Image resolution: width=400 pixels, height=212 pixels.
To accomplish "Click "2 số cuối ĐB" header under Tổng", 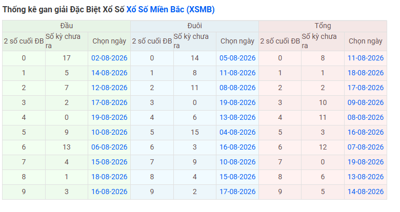I will point(280,41).
